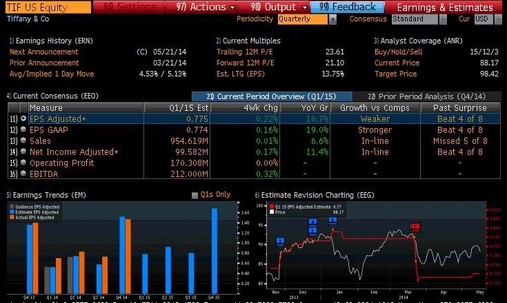Image resolution: width=507 pixels, height=303 pixels.
Task: Click the blue Estimate EPS Adjusted legend swatch
Action: pos(12,212)
